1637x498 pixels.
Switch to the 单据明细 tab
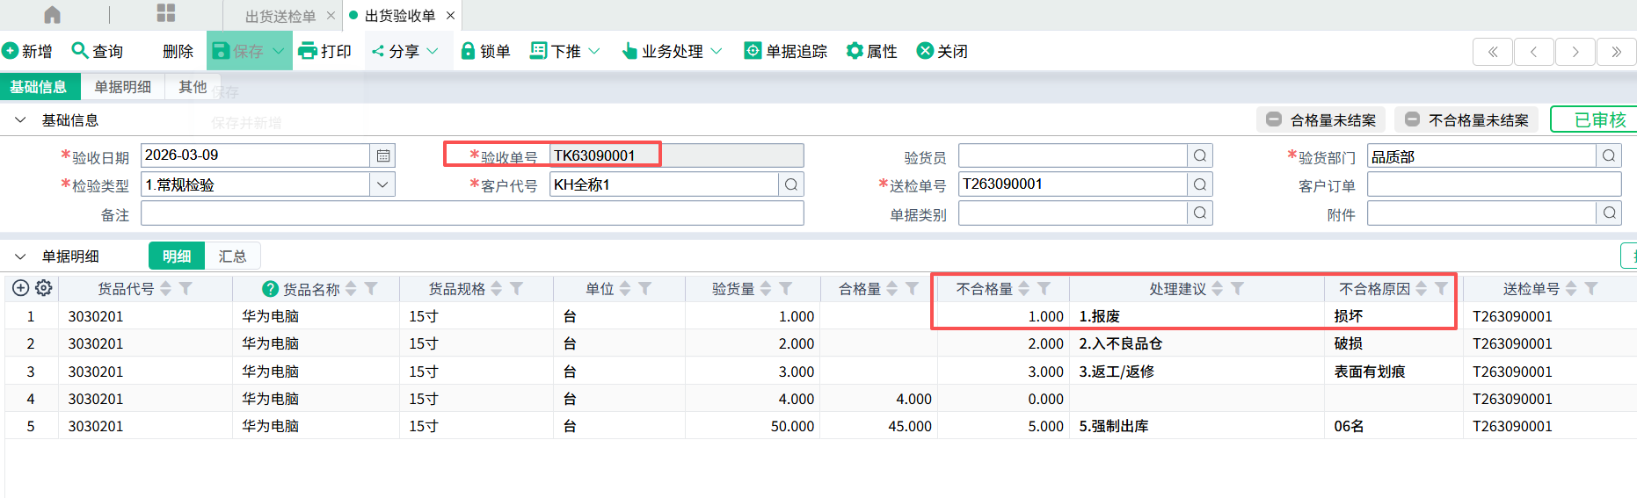click(x=122, y=87)
